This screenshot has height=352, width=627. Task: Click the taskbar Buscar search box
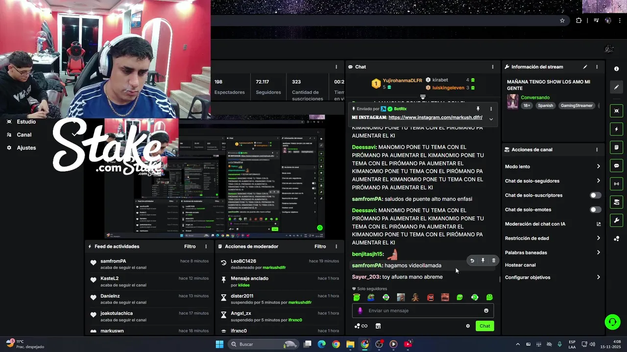(x=263, y=344)
